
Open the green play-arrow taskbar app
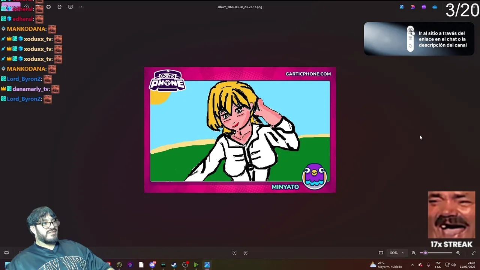[x=196, y=265]
